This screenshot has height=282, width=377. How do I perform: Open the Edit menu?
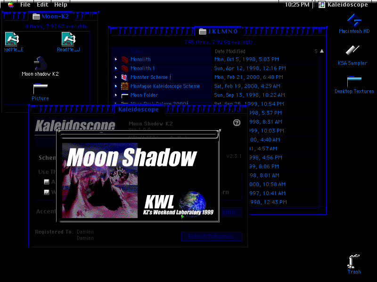click(x=42, y=5)
